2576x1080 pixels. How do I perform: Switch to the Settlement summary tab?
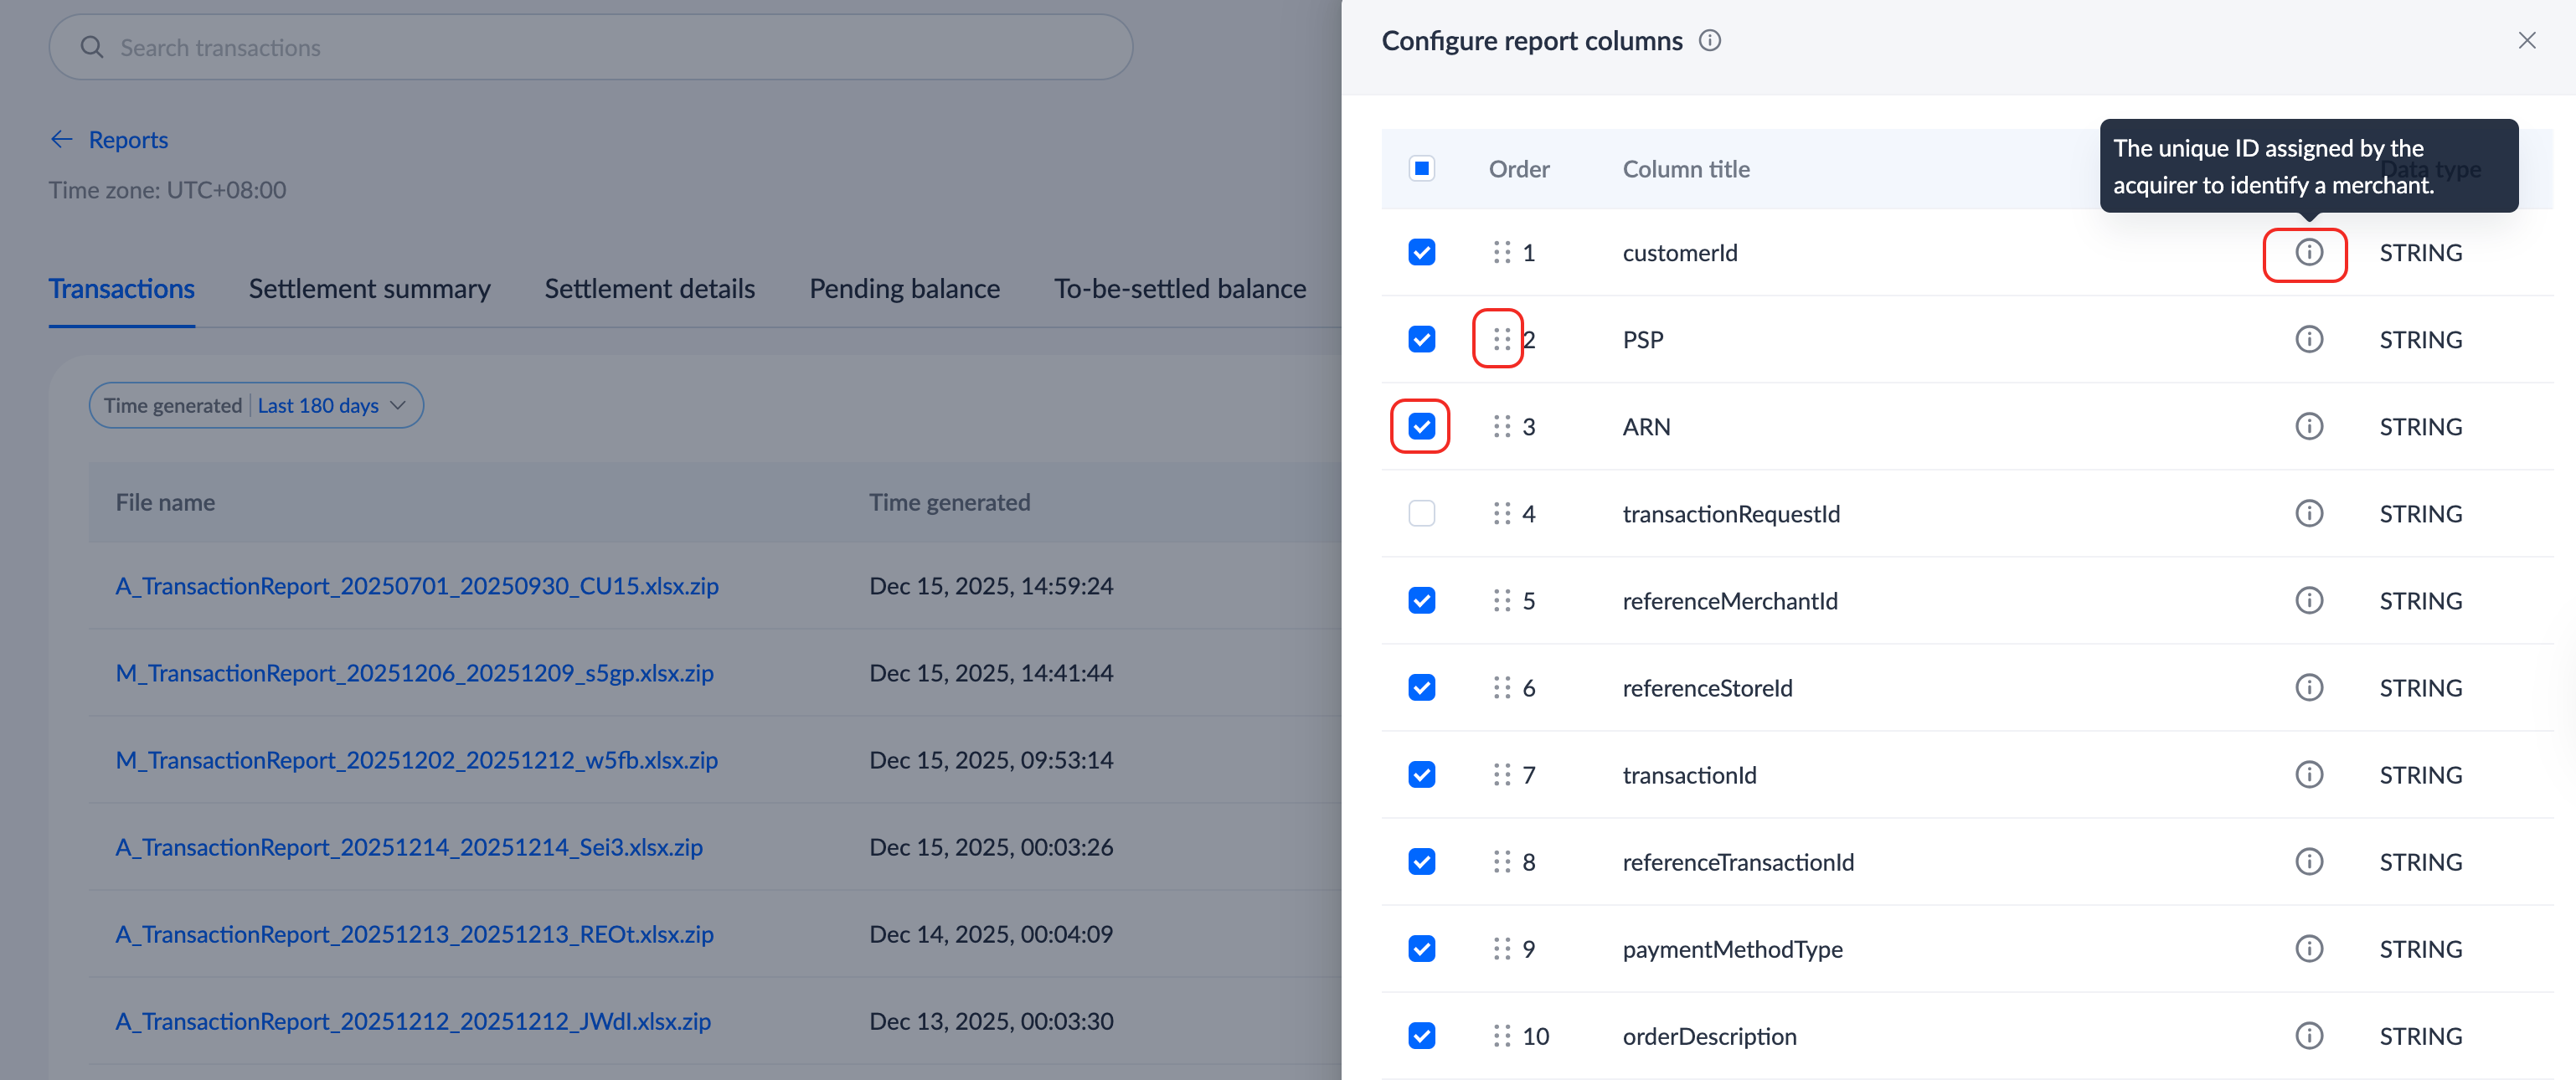[x=369, y=289]
